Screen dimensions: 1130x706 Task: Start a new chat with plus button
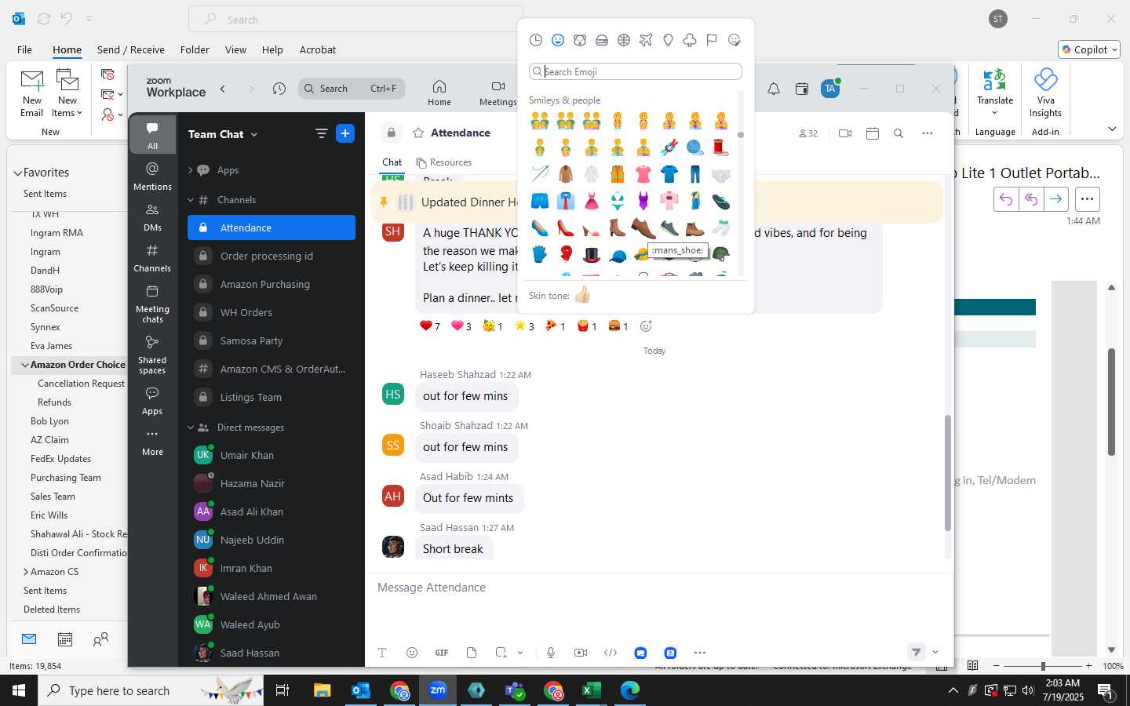click(345, 133)
